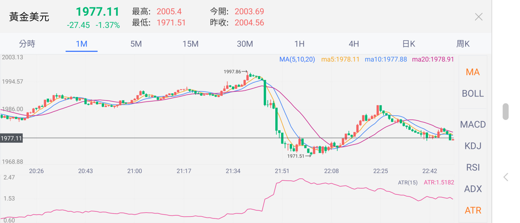The width and height of the screenshot is (520, 223).
Task: Expand the side panel chevron arrow
Action: point(506,177)
